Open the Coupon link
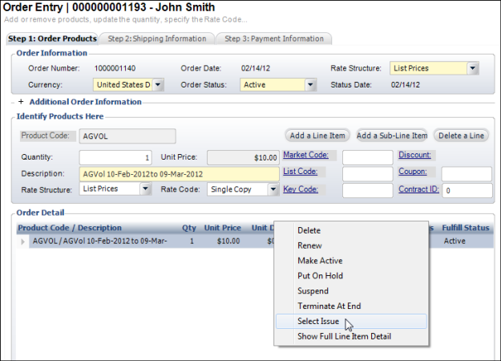The width and height of the screenshot is (501, 361). pos(417,172)
